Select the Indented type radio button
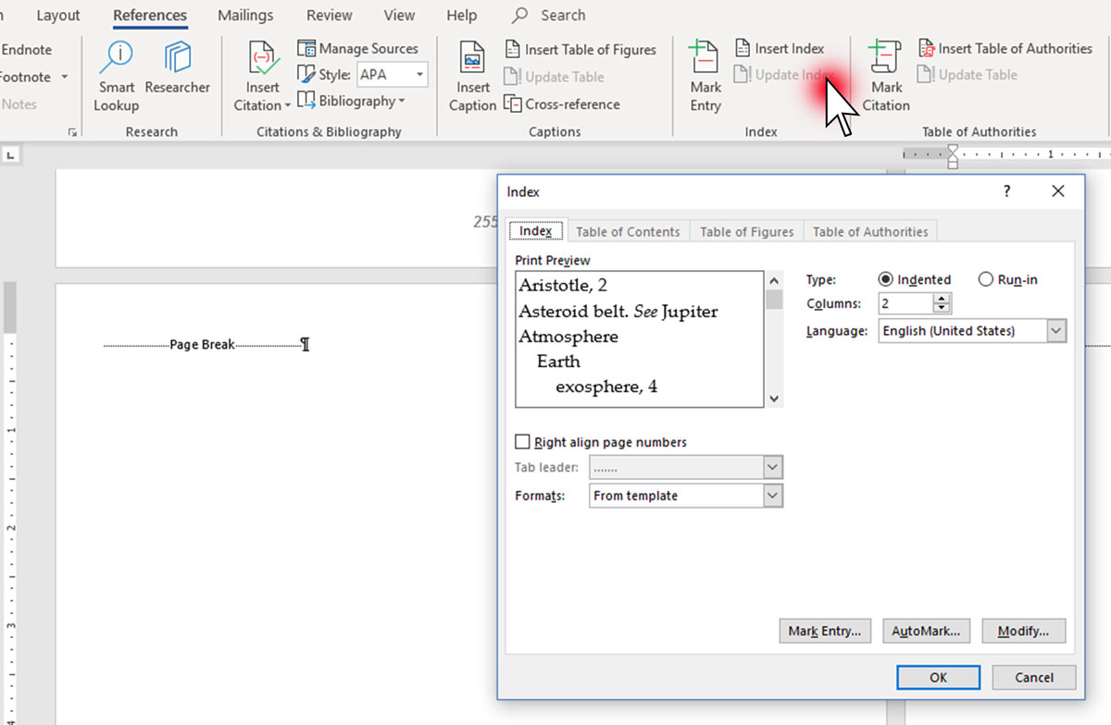 [885, 279]
